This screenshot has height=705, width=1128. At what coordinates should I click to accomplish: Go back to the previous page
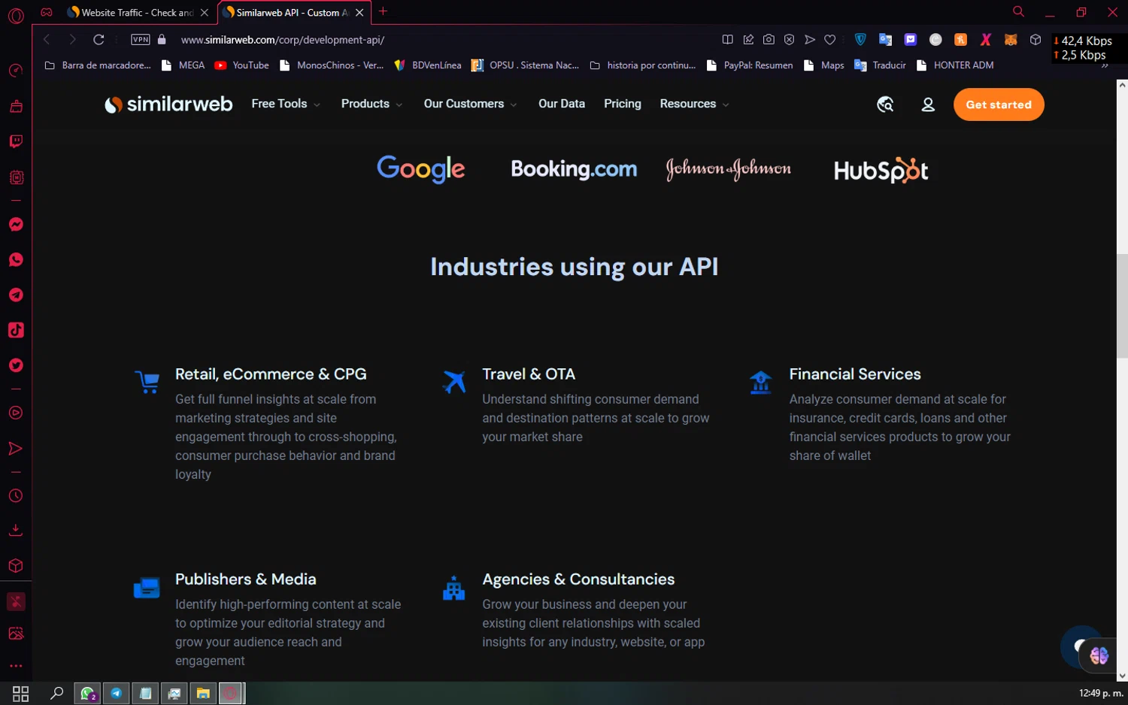[x=47, y=39]
